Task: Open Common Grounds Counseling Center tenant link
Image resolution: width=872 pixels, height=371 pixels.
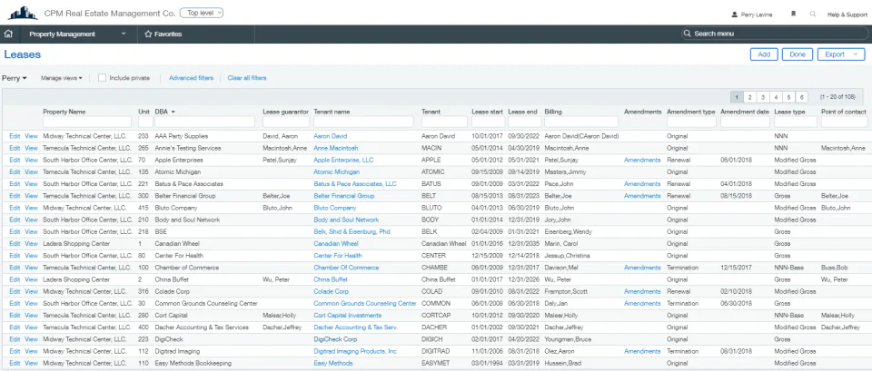Action: tap(365, 303)
